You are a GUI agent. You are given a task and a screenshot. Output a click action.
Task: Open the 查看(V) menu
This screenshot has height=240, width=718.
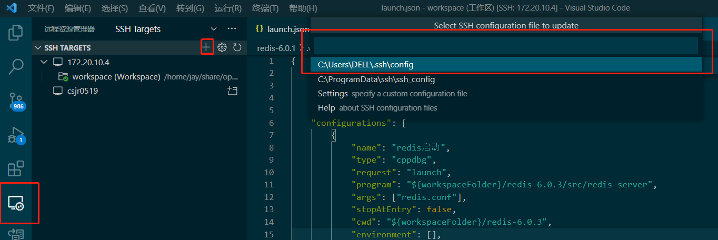[152, 8]
